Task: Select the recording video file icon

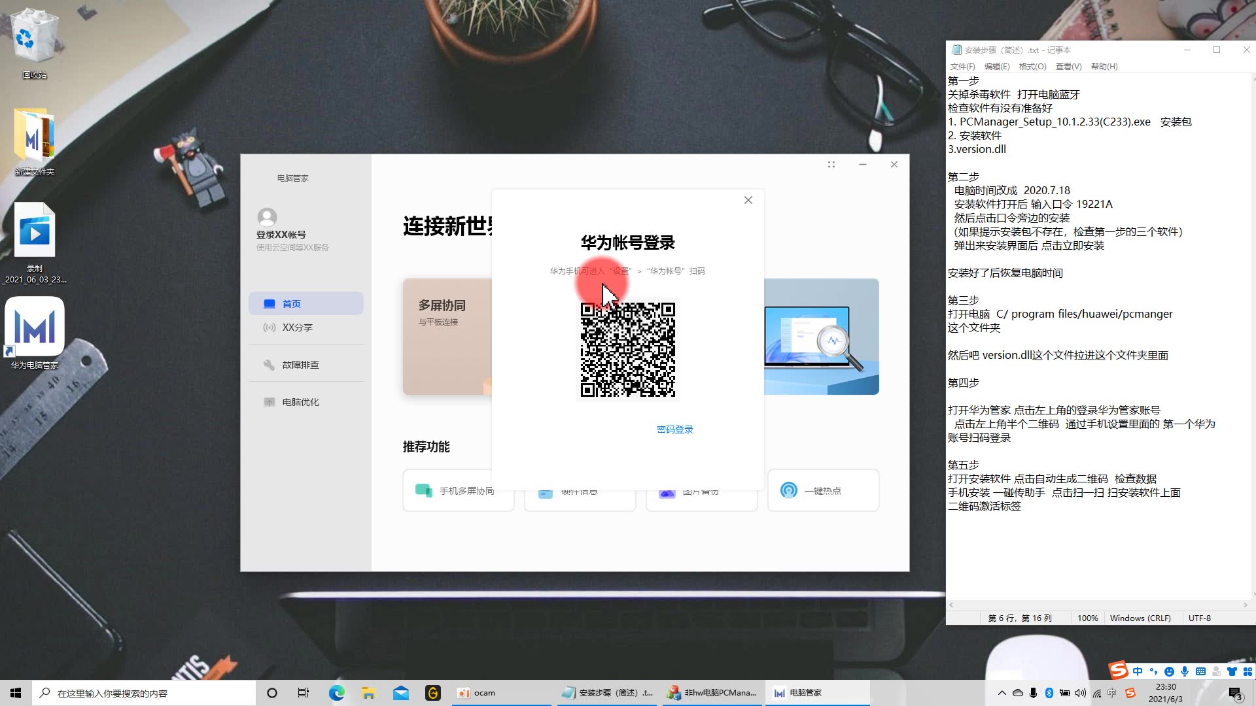Action: pyautogui.click(x=35, y=242)
